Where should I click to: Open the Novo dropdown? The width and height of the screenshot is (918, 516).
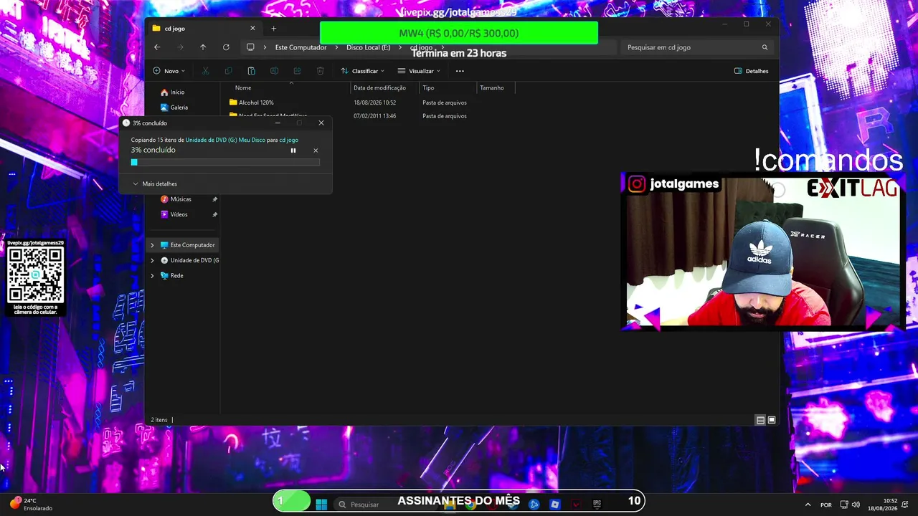(169, 71)
